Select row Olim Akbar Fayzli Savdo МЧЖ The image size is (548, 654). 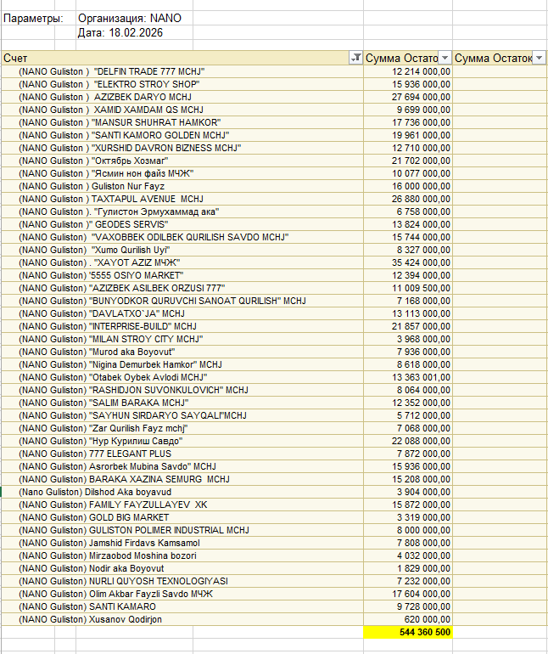click(x=182, y=594)
